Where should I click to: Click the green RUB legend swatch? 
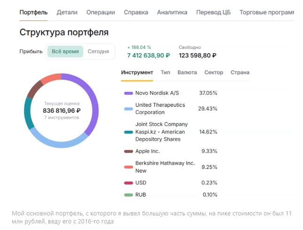[x=128, y=195]
